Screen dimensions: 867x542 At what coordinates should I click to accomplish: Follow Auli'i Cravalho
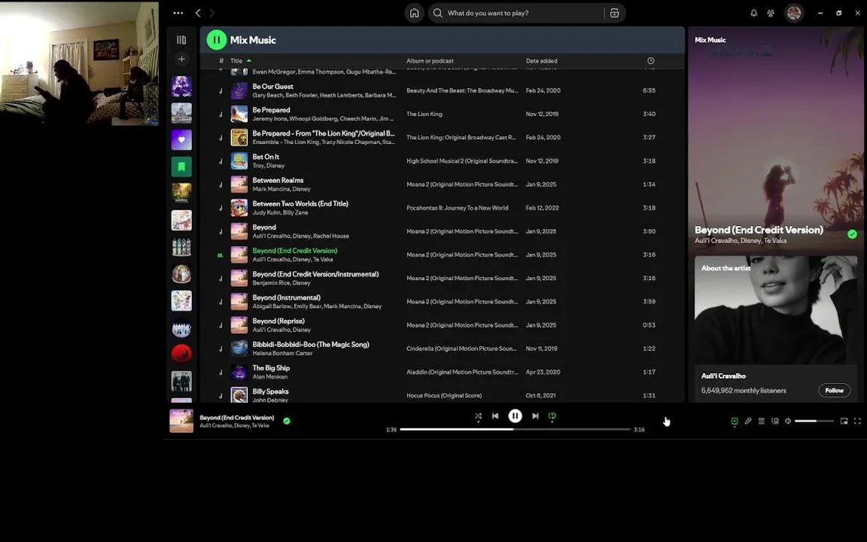(x=834, y=390)
